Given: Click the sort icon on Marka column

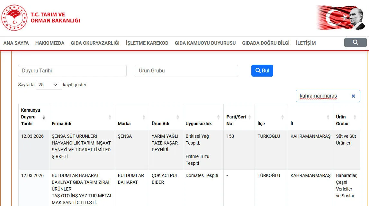Looking at the screenshot, I should pos(145,117).
